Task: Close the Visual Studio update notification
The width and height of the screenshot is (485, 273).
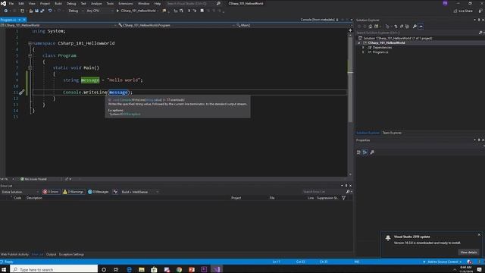Action: tap(479, 234)
